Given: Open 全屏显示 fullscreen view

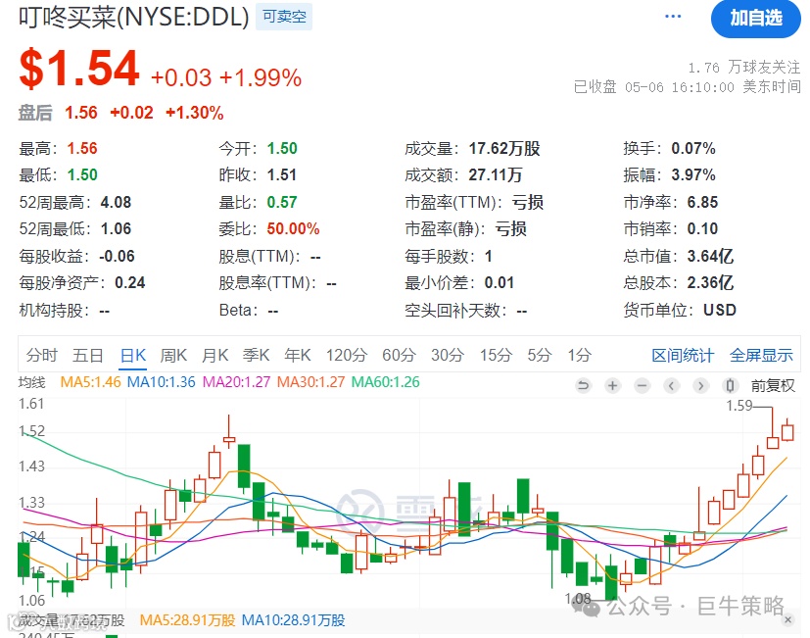Looking at the screenshot, I should click(761, 355).
